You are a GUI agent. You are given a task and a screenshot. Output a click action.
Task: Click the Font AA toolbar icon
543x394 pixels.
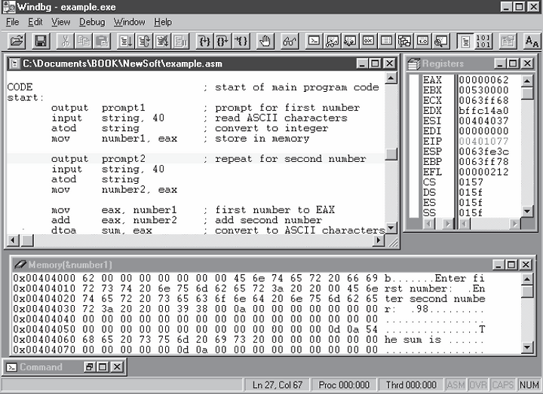[532, 41]
